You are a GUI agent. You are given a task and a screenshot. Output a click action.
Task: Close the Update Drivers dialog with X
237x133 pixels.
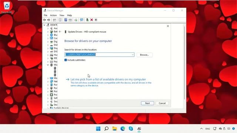pyautogui.click(x=168, y=26)
